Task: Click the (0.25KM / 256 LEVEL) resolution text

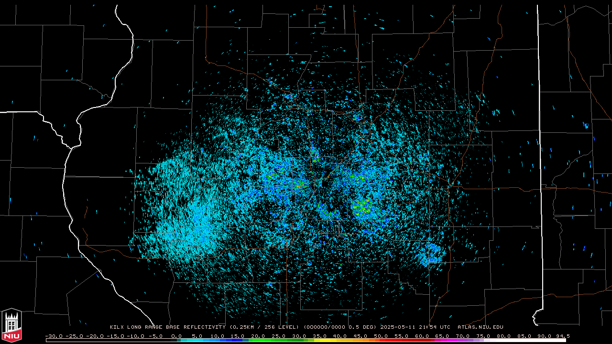Action: tap(265, 327)
